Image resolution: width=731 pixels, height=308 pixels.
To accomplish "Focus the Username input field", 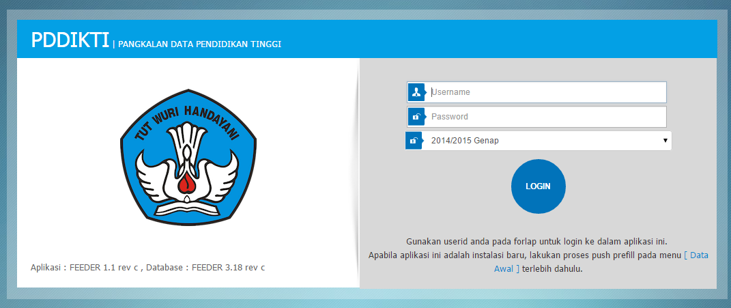I will pyautogui.click(x=546, y=92).
